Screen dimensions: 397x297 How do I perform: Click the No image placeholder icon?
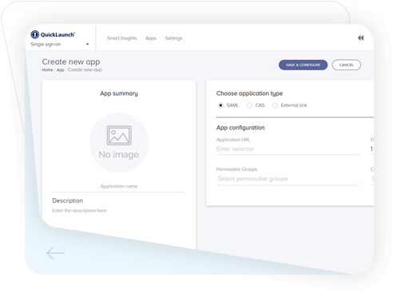pos(119,136)
